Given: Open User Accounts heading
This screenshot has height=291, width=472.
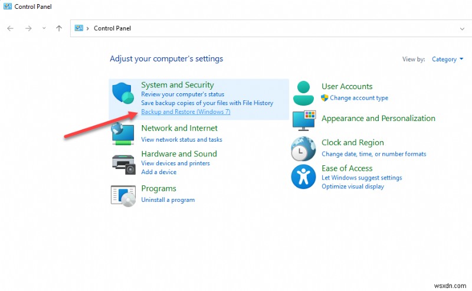Looking at the screenshot, I should (x=347, y=86).
